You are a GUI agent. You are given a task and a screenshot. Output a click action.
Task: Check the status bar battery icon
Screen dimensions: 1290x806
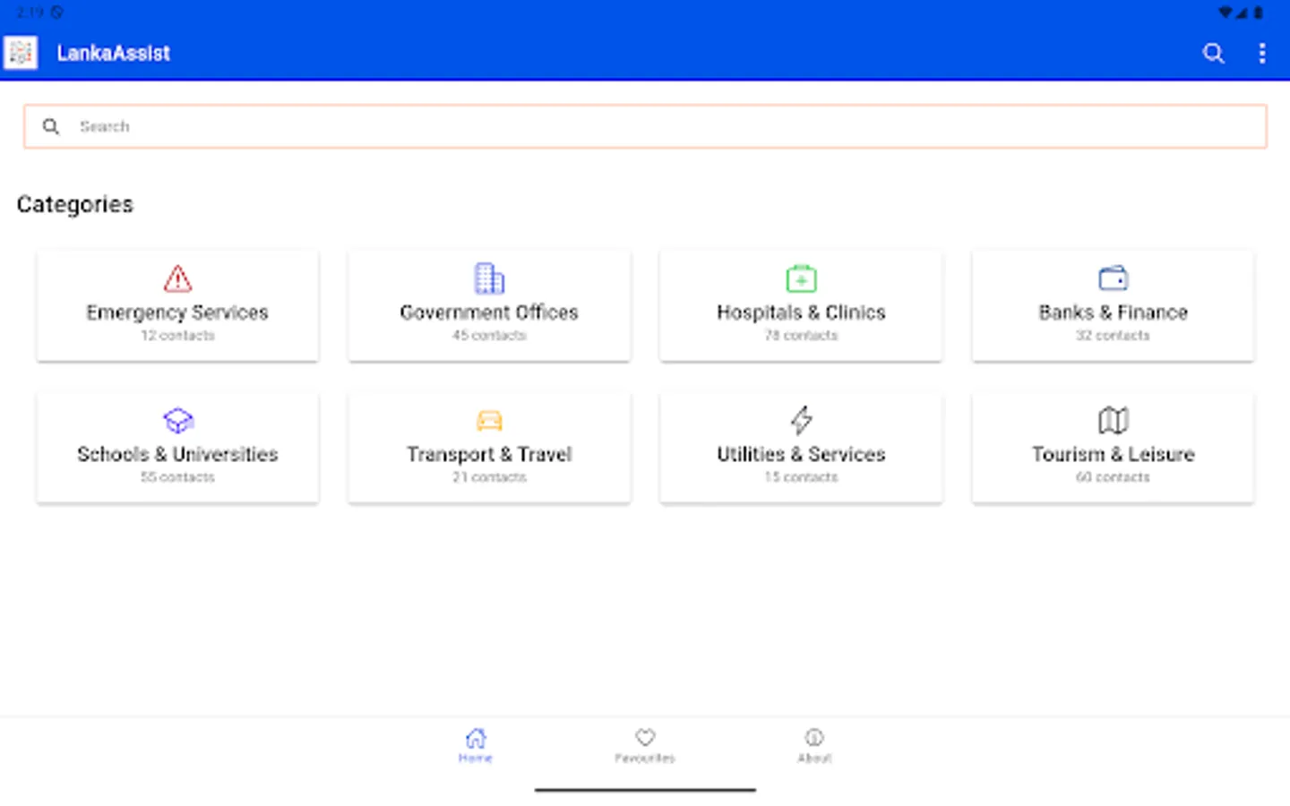(x=1259, y=13)
